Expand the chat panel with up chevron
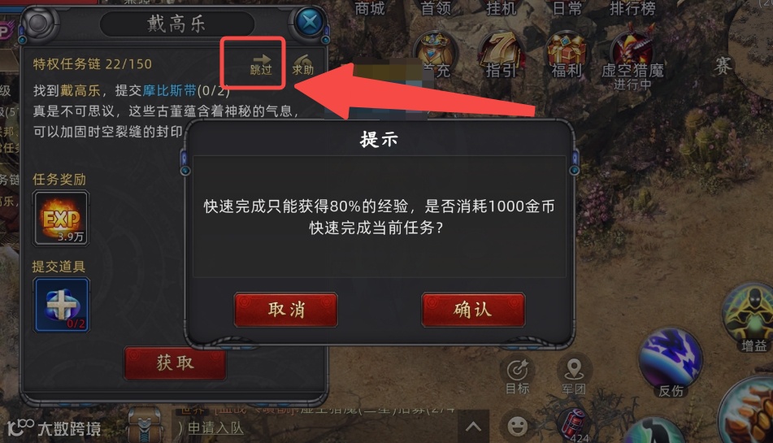The width and height of the screenshot is (773, 443). tap(473, 426)
